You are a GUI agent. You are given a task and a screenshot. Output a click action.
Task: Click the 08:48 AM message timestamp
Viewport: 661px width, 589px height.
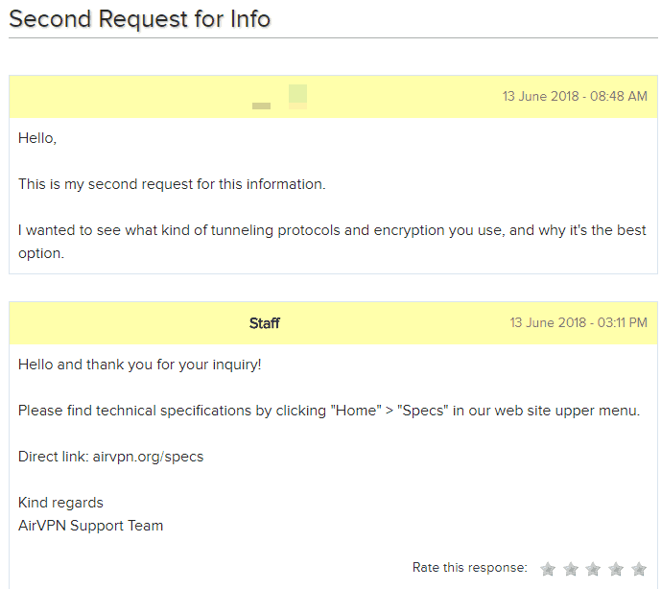click(x=575, y=97)
